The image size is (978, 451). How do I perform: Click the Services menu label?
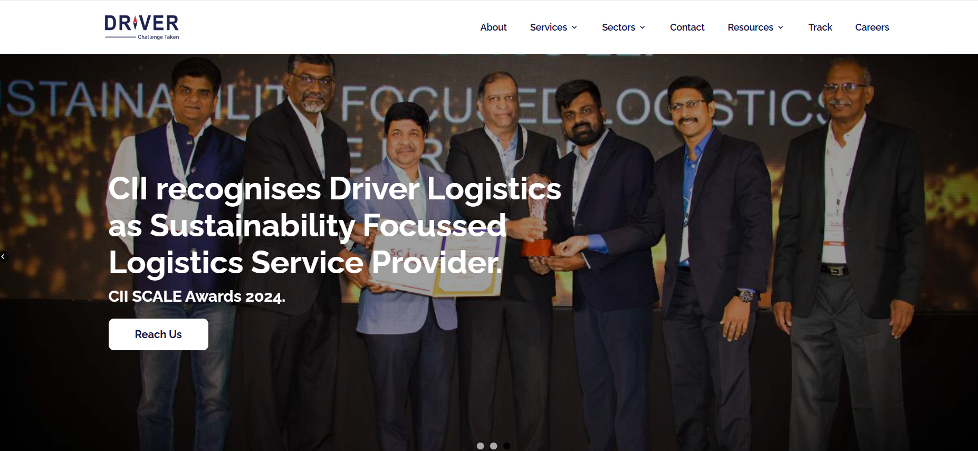pyautogui.click(x=548, y=27)
